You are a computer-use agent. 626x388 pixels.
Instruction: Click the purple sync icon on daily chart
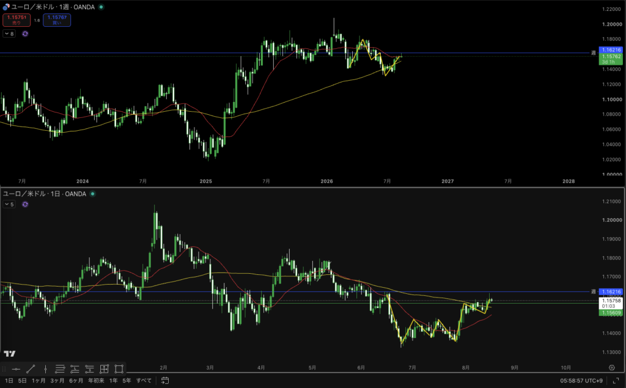pyautogui.click(x=25, y=204)
